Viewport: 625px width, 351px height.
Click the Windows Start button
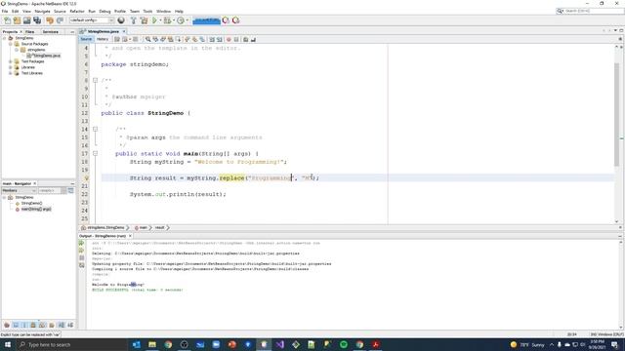7,344
